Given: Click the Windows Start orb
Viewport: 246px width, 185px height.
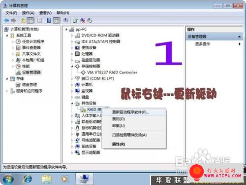Looking at the screenshot, I should 8,179.
